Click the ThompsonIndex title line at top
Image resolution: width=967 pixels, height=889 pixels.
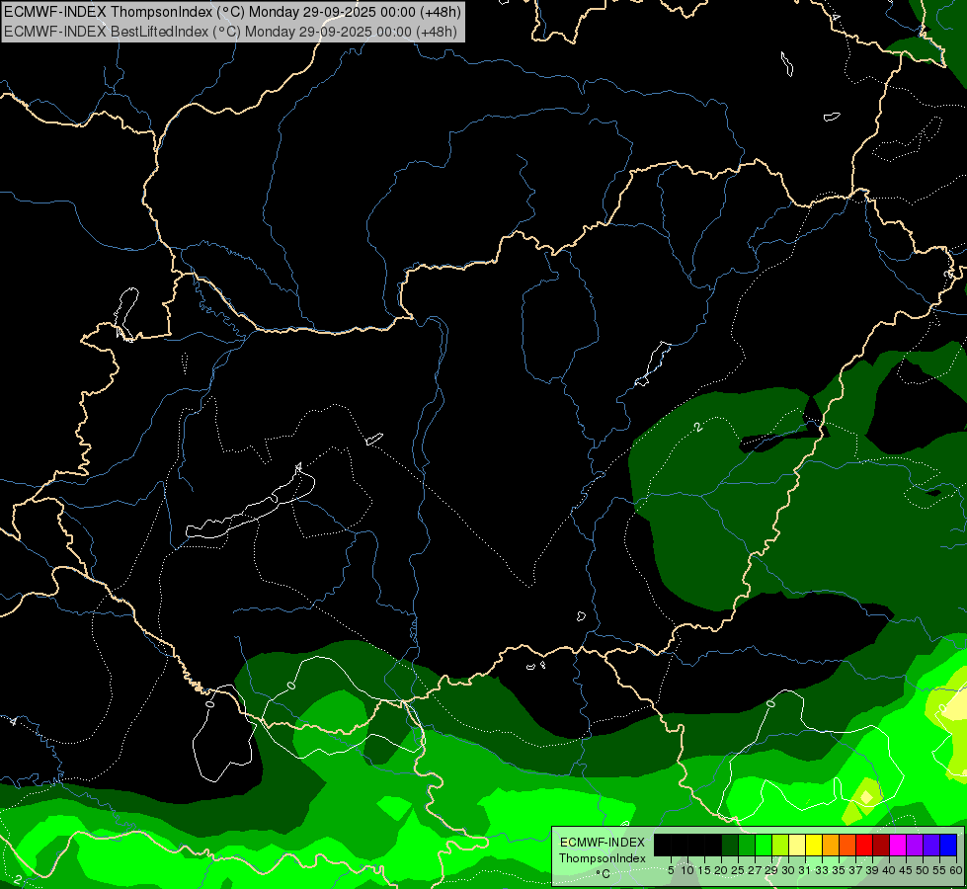pyautogui.click(x=232, y=12)
